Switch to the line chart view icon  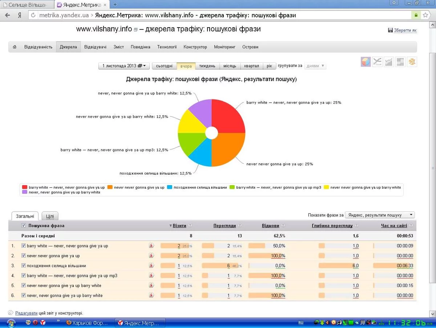pyautogui.click(x=377, y=62)
